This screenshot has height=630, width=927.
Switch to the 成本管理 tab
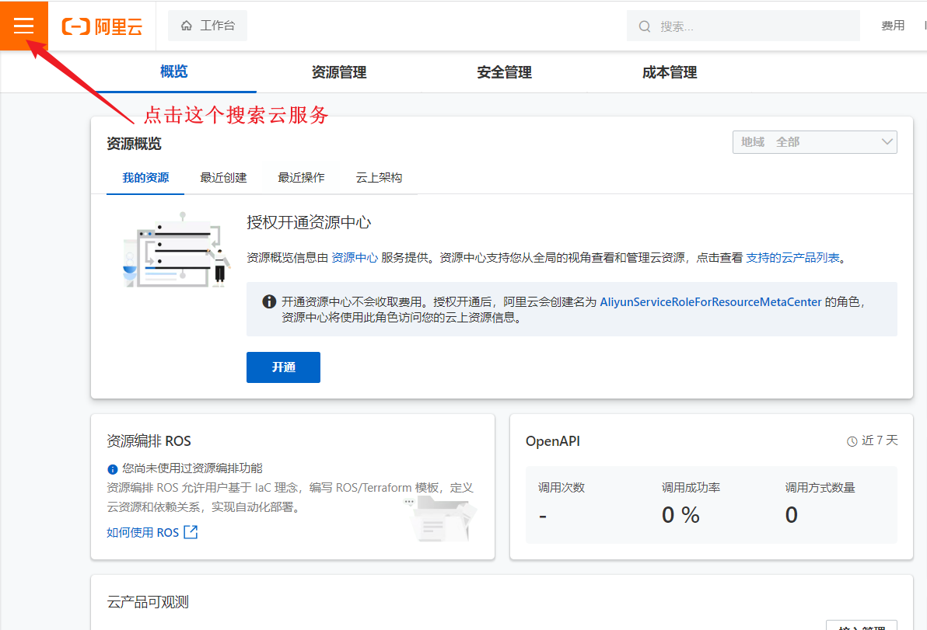click(x=670, y=72)
